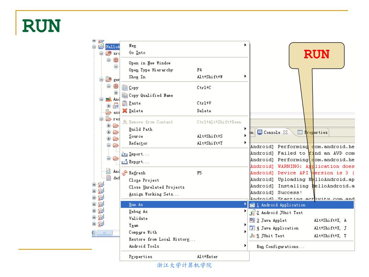The image size is (369, 277).
Task: Click the Java Applet icon
Action: 252,220
